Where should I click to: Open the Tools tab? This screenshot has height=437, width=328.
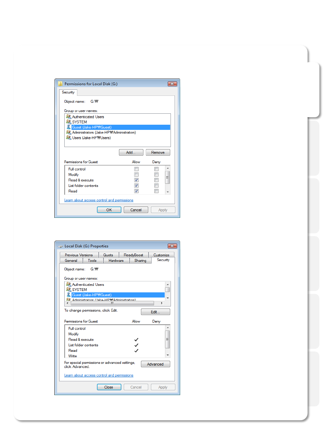pos(92,260)
